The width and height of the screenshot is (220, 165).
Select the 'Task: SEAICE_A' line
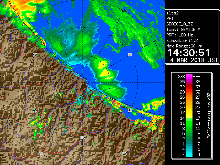click(183, 30)
